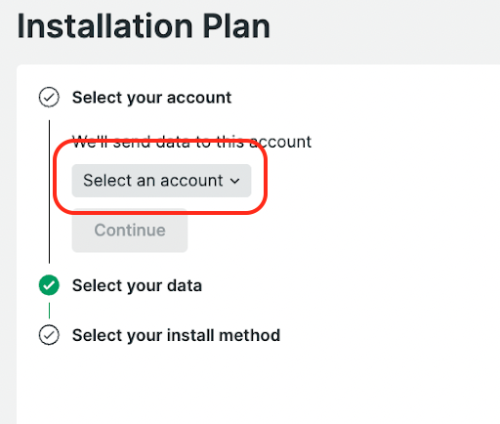This screenshot has height=424, width=500.
Task: Click the word data in the second step title
Action: pos(185,285)
